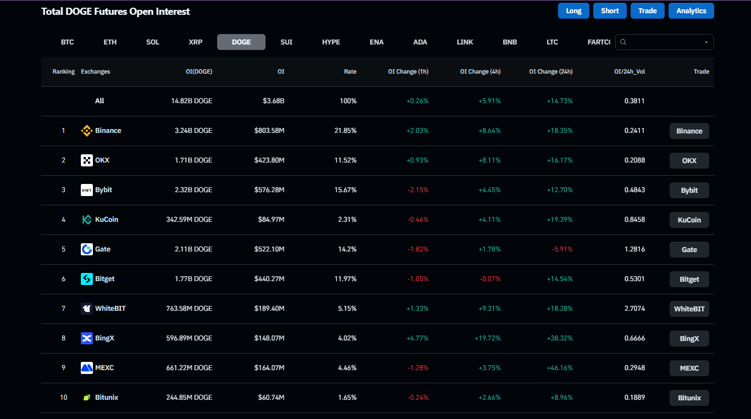Click the Bitunix exchange logo icon

click(x=87, y=398)
